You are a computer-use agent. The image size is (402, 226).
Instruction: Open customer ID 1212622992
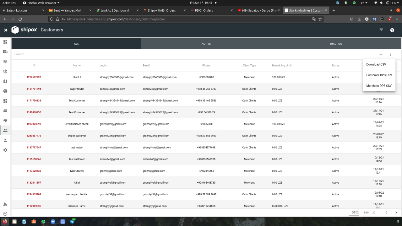point(34,77)
